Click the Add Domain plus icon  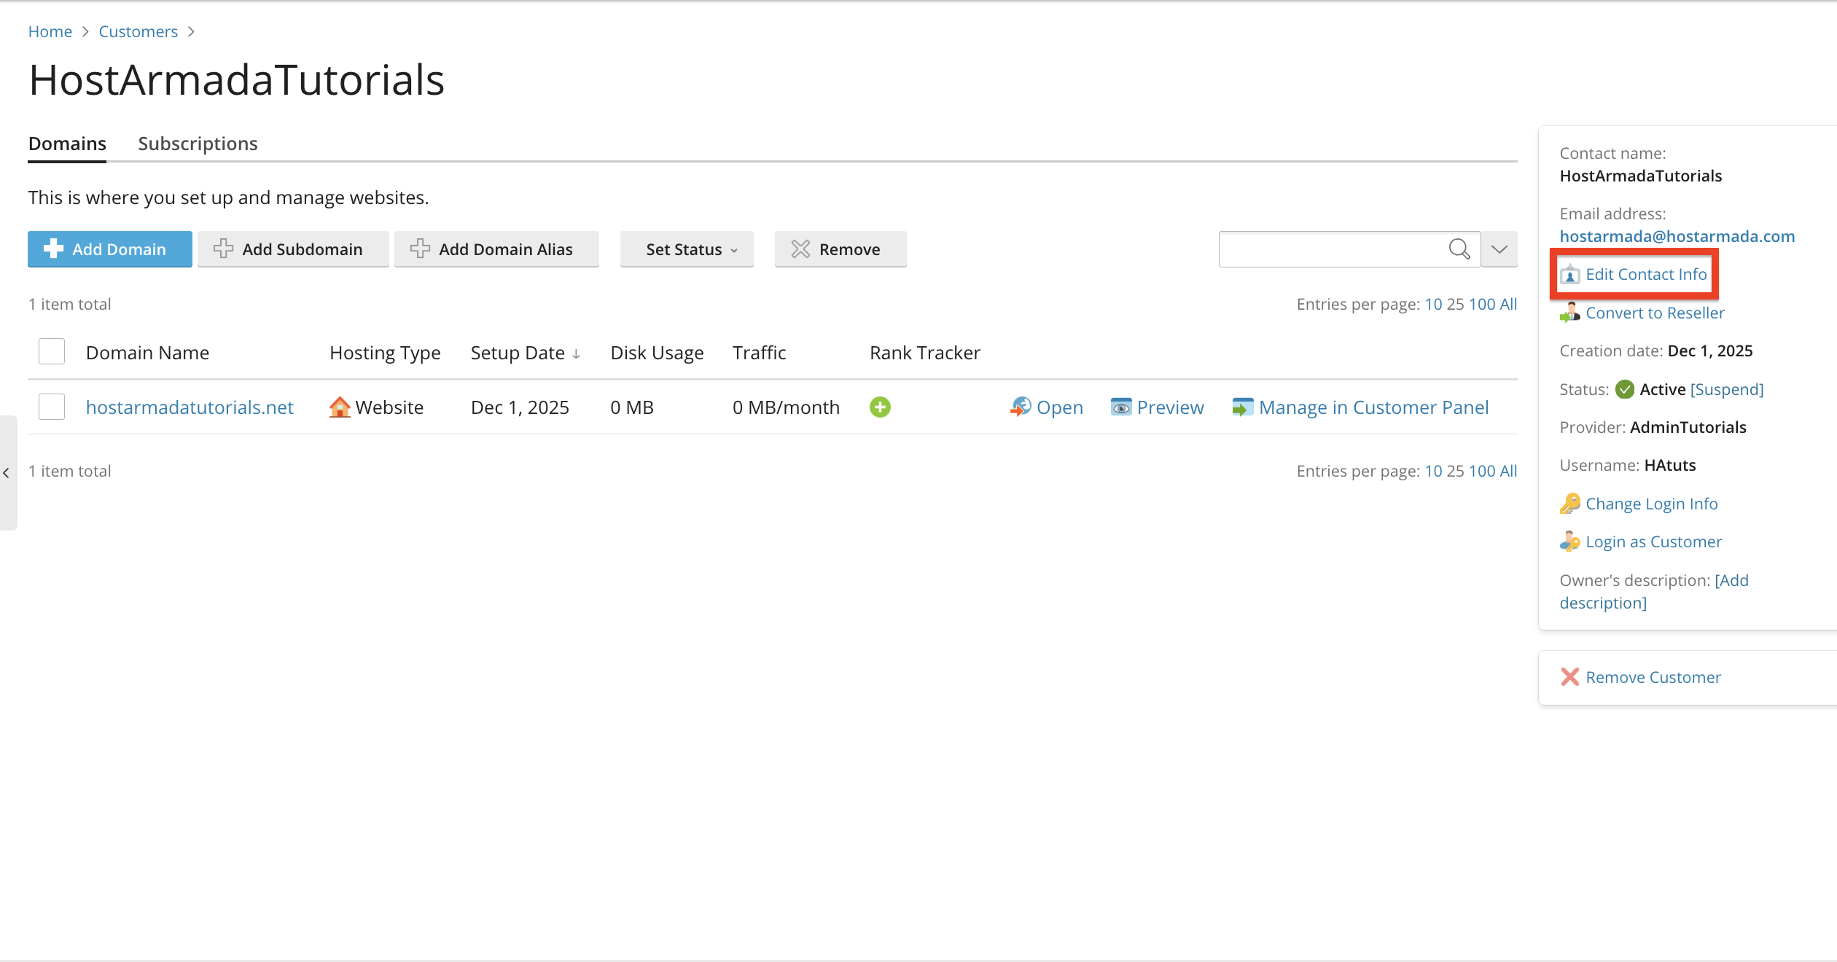tap(53, 249)
